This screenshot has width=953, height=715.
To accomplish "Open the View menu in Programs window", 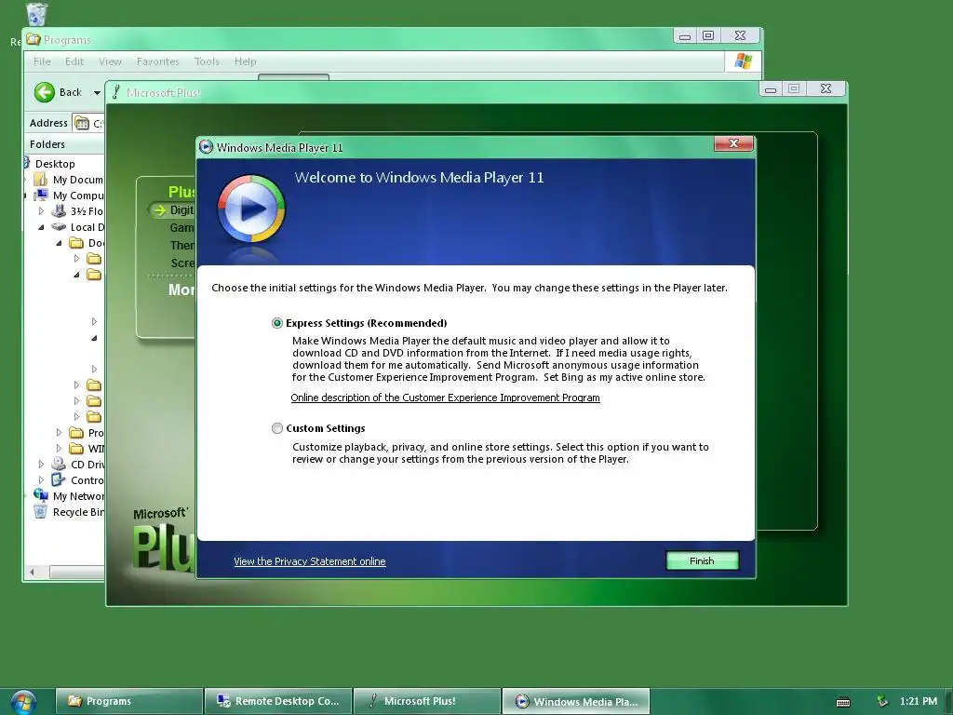I will 110,61.
